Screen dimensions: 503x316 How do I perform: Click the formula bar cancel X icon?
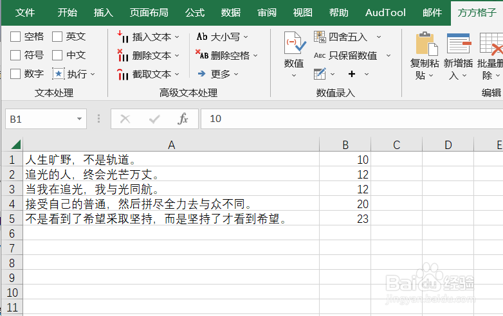tap(125, 119)
